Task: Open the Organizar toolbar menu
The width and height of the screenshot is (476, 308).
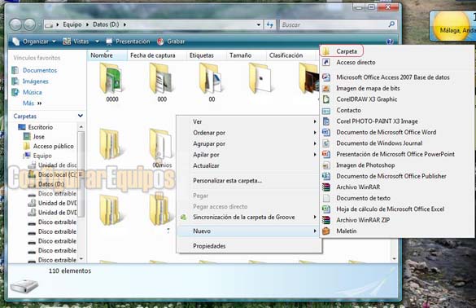Action: (33, 42)
